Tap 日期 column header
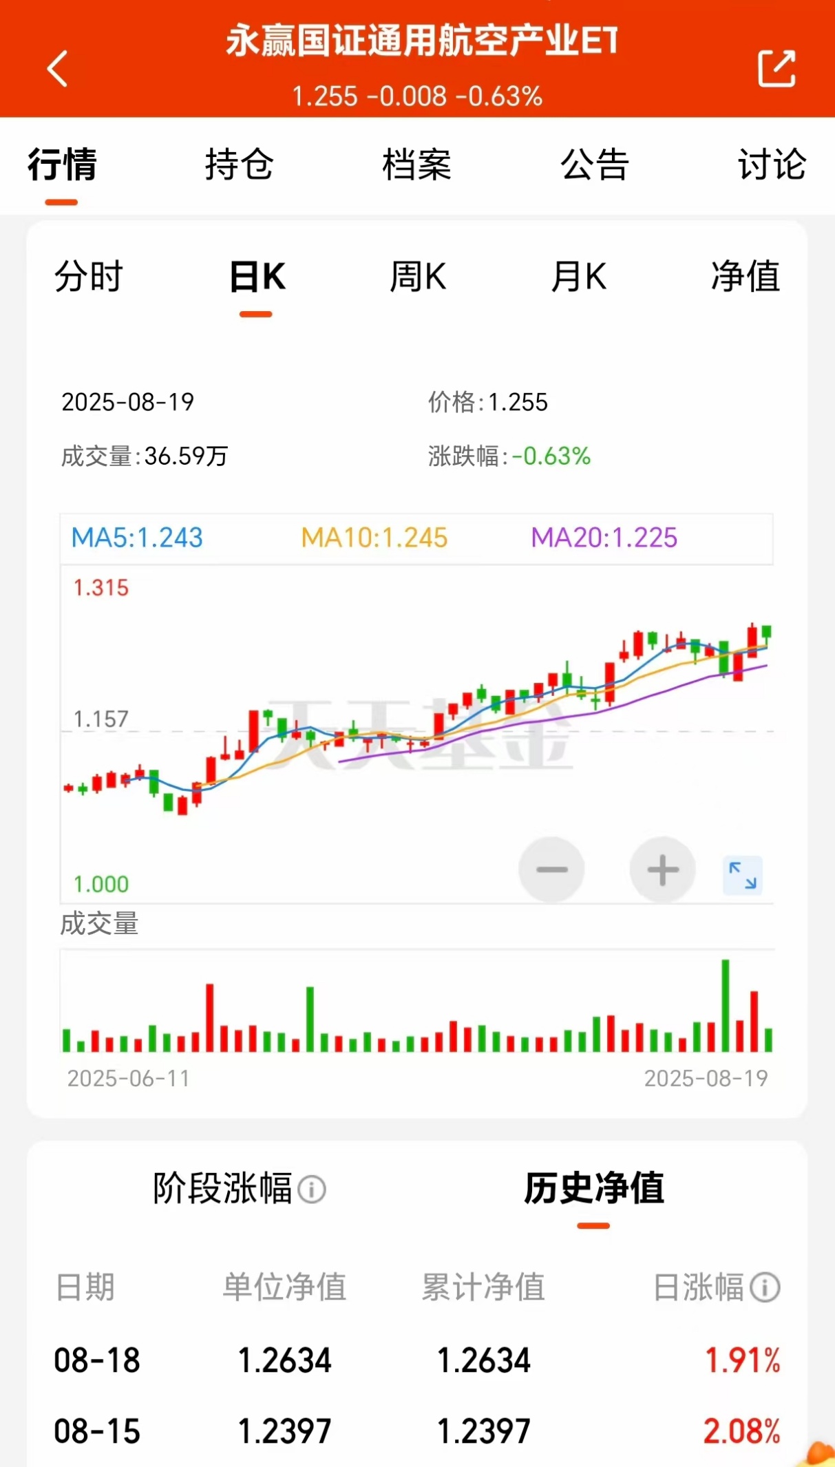 pos(85,1287)
